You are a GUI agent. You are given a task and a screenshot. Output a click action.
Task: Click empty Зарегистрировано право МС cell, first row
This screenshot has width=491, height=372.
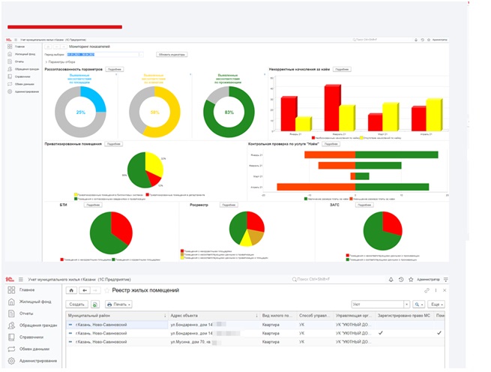pos(404,325)
